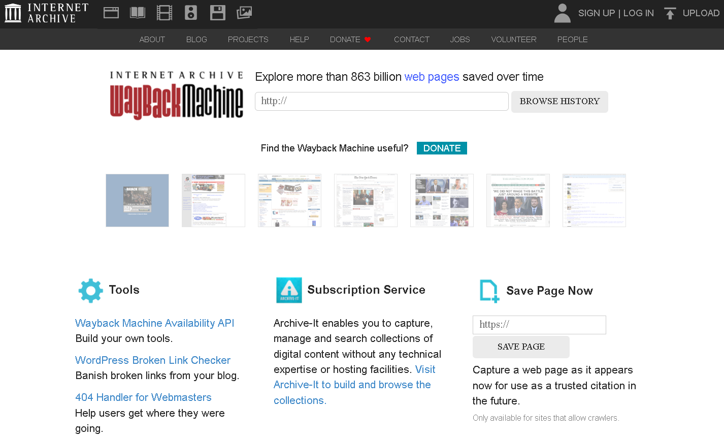
Task: Open the Audio speaker icon
Action: [191, 13]
